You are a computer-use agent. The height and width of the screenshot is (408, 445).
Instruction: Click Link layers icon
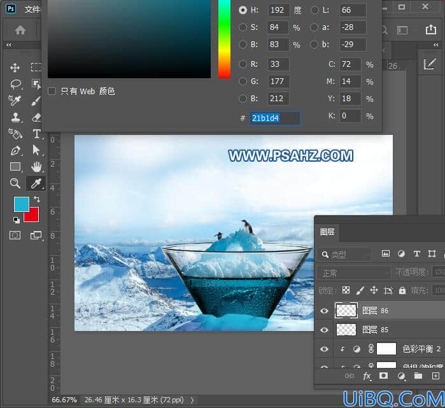pyautogui.click(x=350, y=376)
